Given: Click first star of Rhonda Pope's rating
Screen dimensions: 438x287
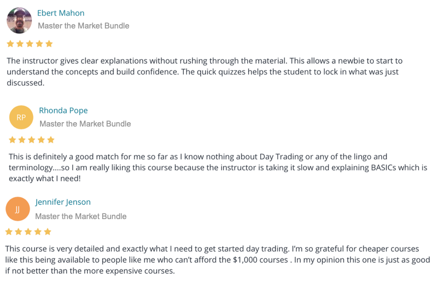Looking at the screenshot, I should (12, 140).
